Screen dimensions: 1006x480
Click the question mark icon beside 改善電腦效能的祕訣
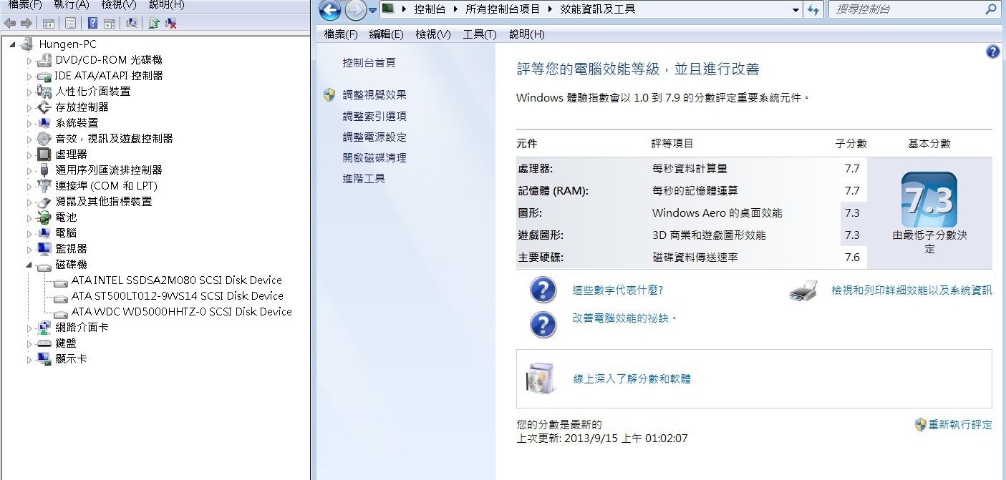pyautogui.click(x=543, y=324)
